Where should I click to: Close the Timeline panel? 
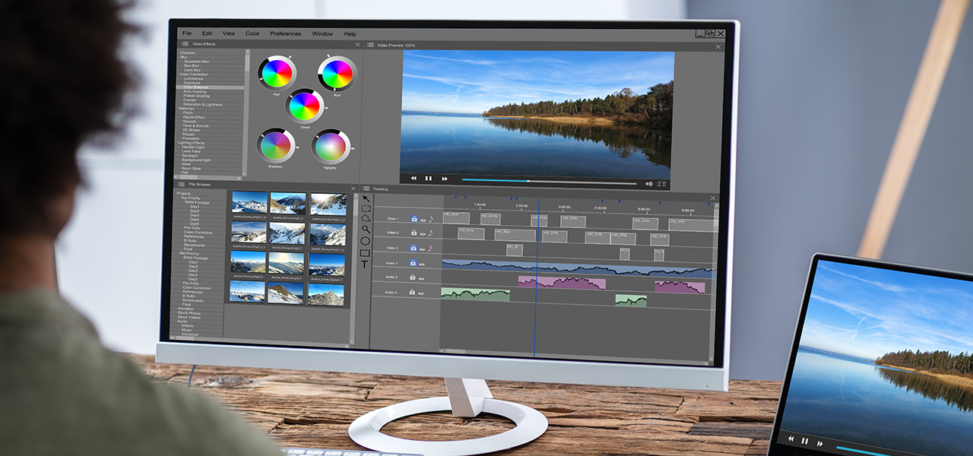(712, 198)
